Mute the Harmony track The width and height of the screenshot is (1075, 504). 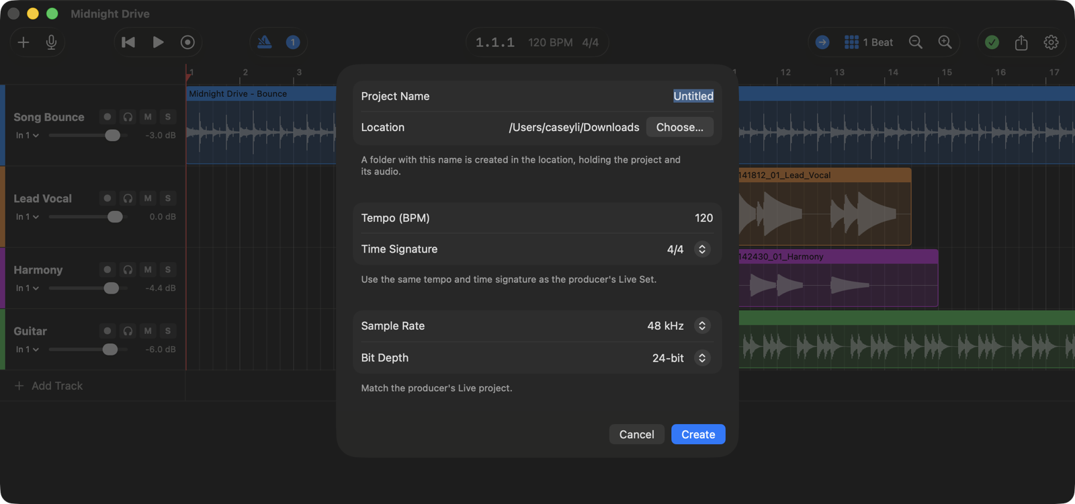click(x=148, y=269)
